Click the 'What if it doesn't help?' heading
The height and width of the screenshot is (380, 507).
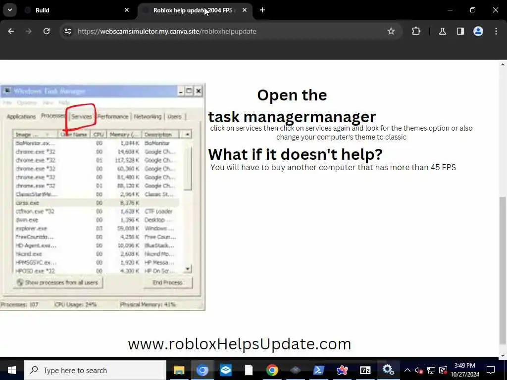[x=295, y=154]
